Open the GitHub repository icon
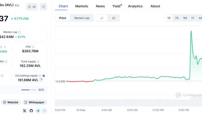 tap(31, 111)
